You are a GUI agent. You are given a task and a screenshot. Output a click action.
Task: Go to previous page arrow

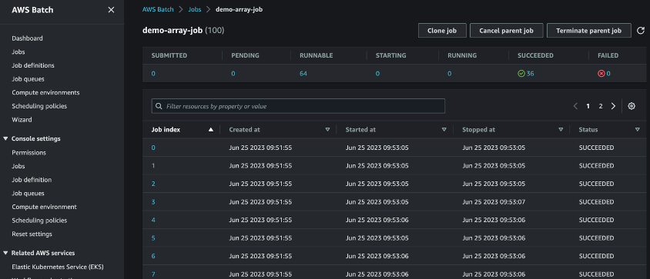click(575, 106)
